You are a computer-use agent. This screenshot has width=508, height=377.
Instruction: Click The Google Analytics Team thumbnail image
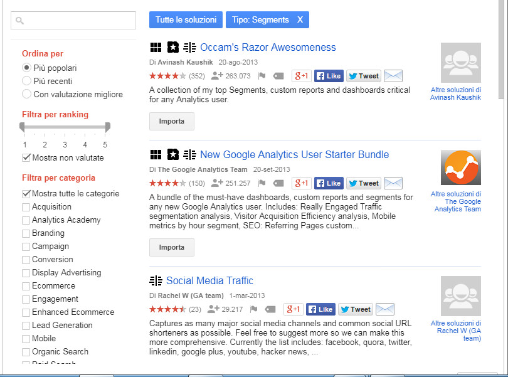tap(460, 167)
